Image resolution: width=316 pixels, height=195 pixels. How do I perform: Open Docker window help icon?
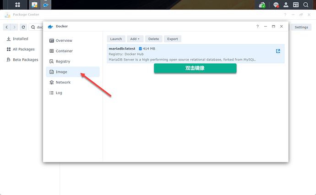pos(257,27)
